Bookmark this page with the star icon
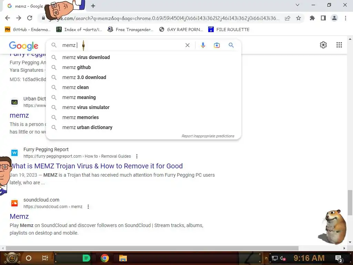This screenshot has height=265, width=353. (x=299, y=18)
